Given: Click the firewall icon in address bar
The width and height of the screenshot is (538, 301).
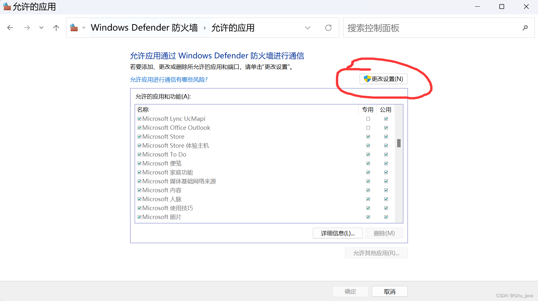Looking at the screenshot, I should tap(74, 28).
